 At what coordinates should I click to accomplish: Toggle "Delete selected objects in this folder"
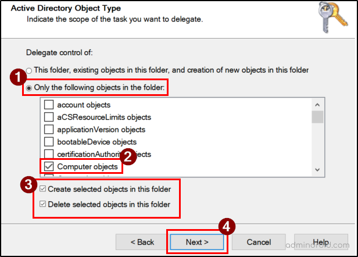click(43, 205)
